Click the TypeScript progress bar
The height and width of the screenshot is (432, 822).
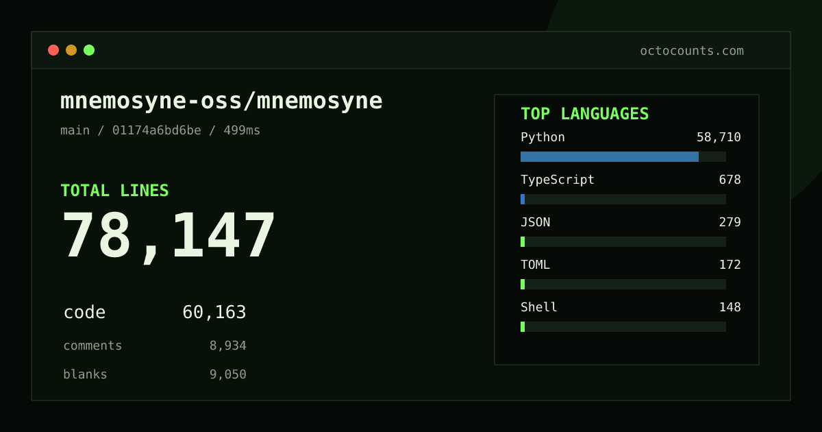point(623,199)
